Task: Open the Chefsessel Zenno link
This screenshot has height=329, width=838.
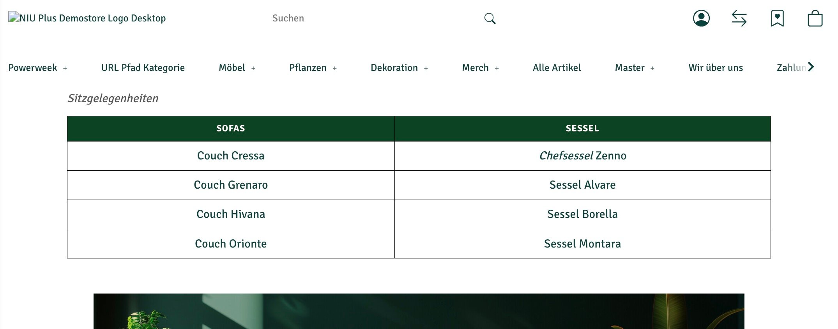Action: 583,156
